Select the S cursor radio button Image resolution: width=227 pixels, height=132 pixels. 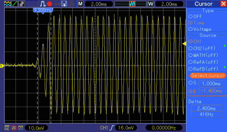coord(191,83)
